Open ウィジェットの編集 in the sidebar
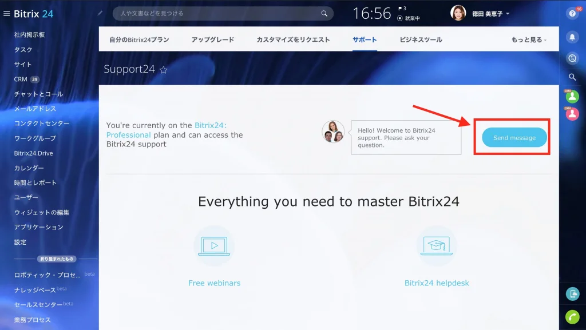This screenshot has height=330, width=586. pos(41,212)
